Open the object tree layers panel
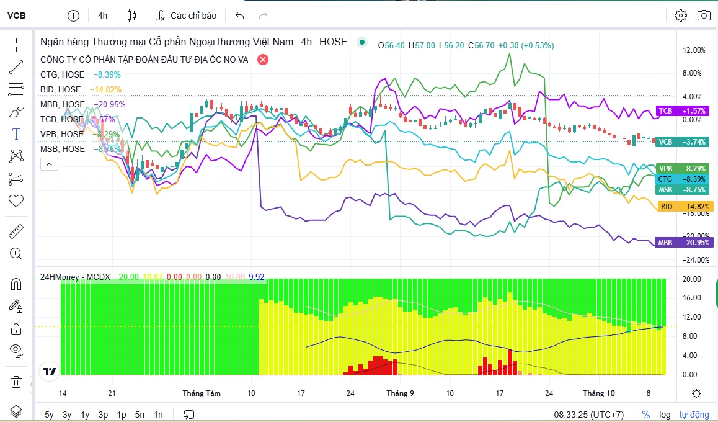 point(16,411)
